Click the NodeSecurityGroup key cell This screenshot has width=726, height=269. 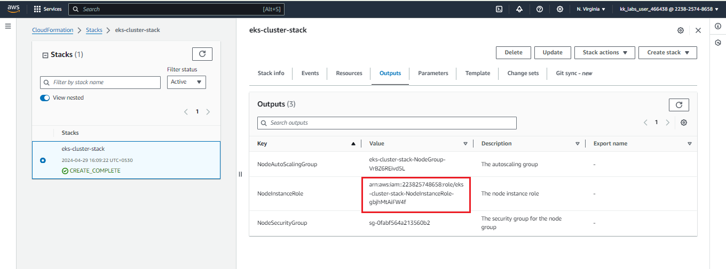point(282,223)
